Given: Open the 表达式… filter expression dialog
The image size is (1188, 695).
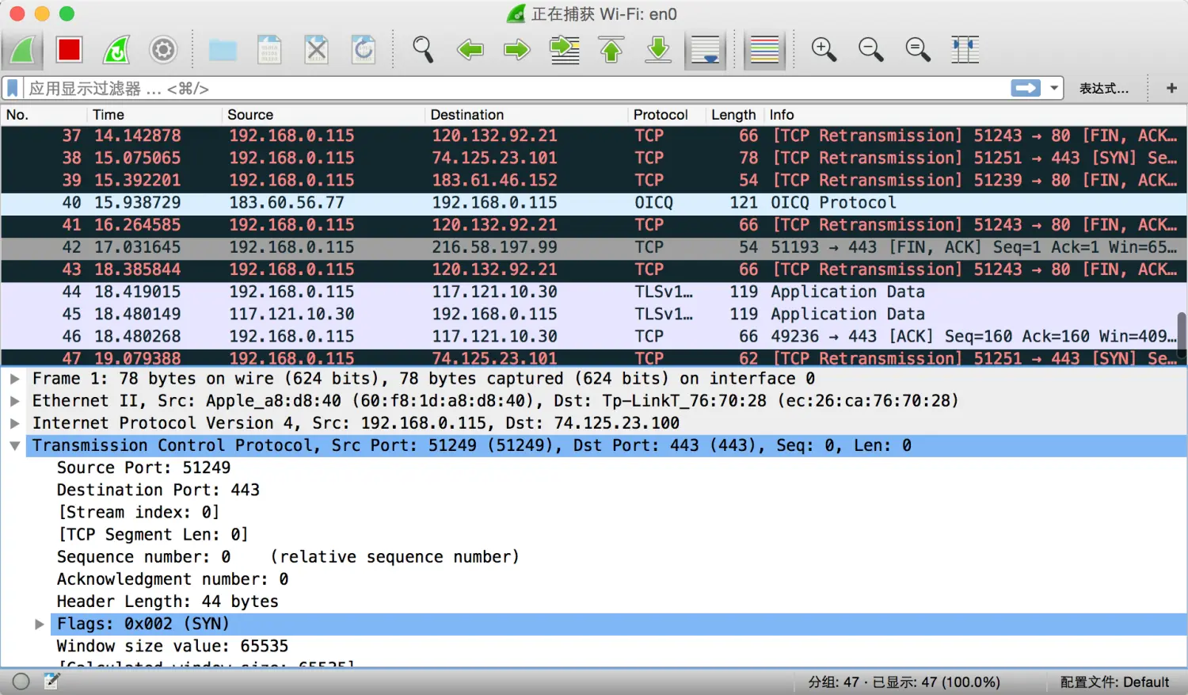Looking at the screenshot, I should coord(1104,88).
